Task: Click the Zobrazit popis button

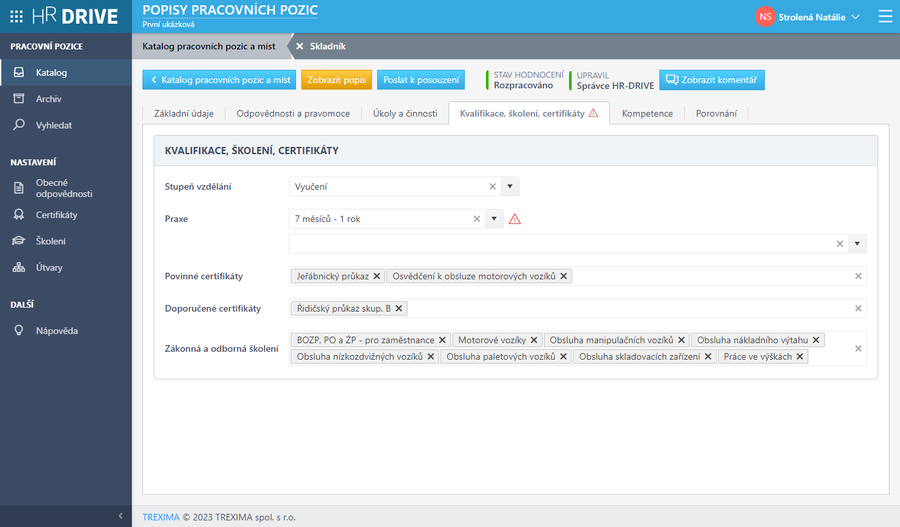Action: pyautogui.click(x=336, y=80)
